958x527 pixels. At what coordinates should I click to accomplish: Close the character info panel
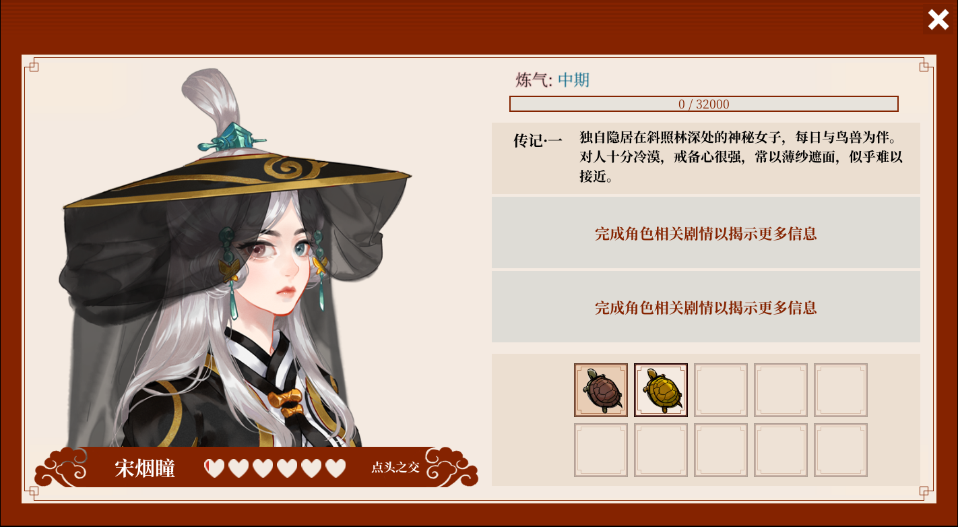point(938,20)
